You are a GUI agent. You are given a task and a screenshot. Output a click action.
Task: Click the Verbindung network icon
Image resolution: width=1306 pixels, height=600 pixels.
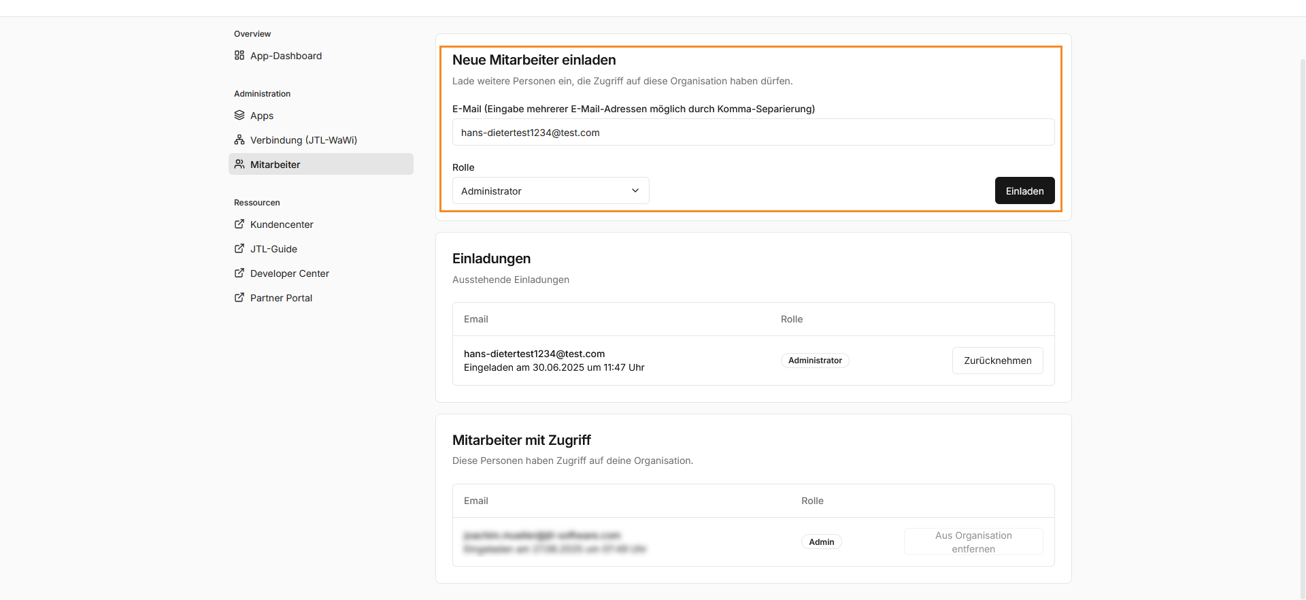tap(239, 140)
